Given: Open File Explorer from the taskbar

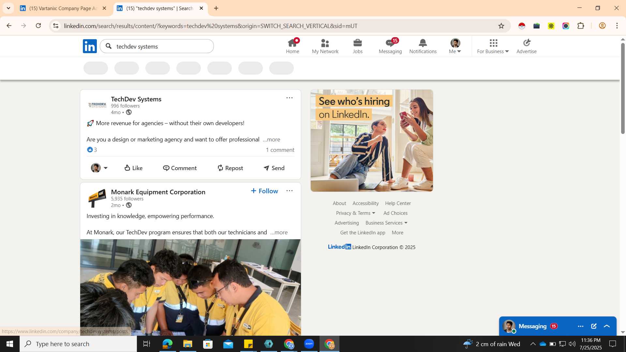Looking at the screenshot, I should pos(187,344).
